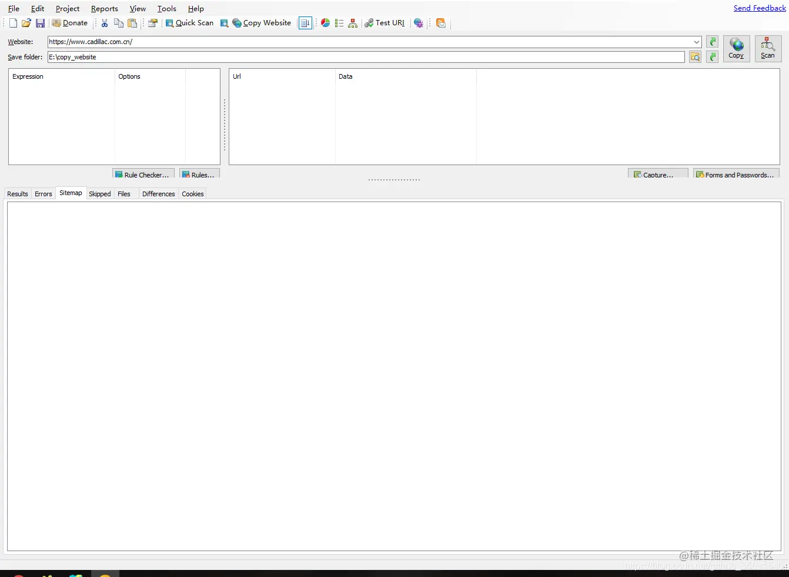Run Copy Website from the toolbar
The image size is (789, 577).
[262, 23]
